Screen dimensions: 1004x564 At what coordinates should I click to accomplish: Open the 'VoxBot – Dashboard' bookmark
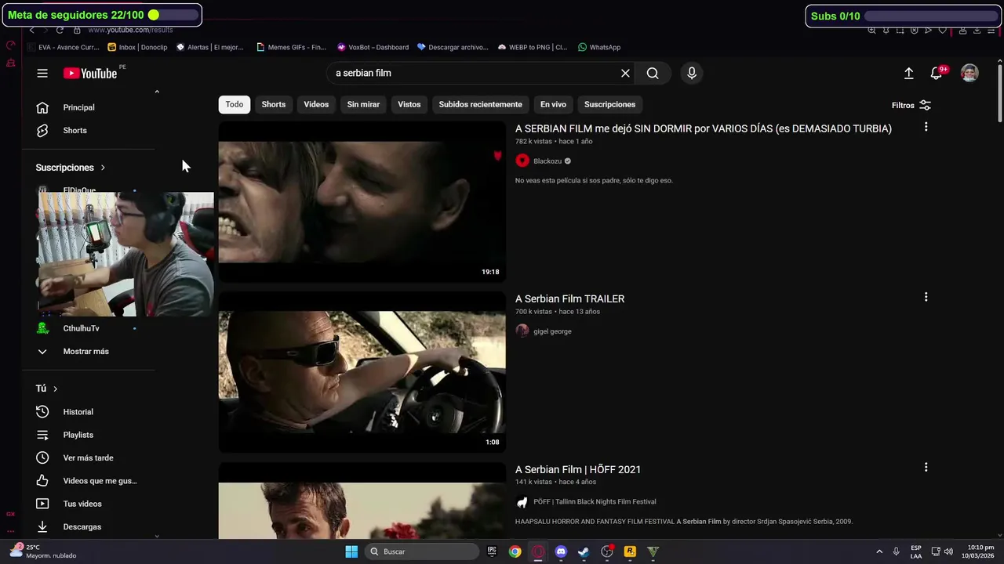(x=373, y=47)
